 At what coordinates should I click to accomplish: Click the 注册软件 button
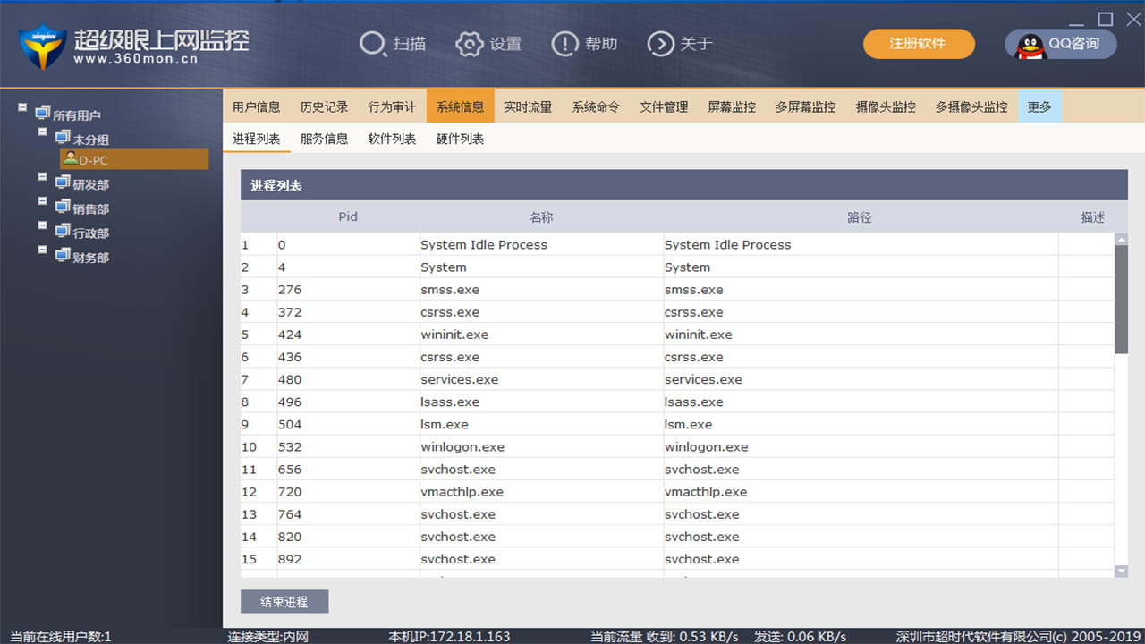click(919, 43)
